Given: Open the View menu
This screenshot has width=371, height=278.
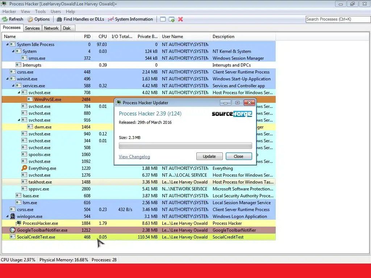Looking at the screenshot, I should click(x=25, y=11).
